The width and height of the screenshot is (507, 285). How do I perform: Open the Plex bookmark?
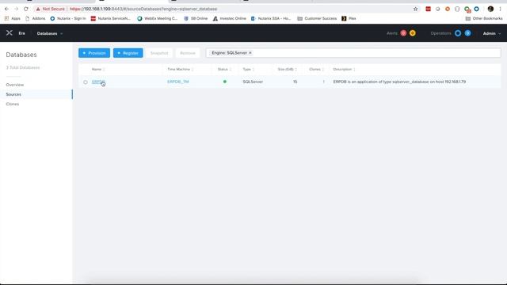point(349,19)
